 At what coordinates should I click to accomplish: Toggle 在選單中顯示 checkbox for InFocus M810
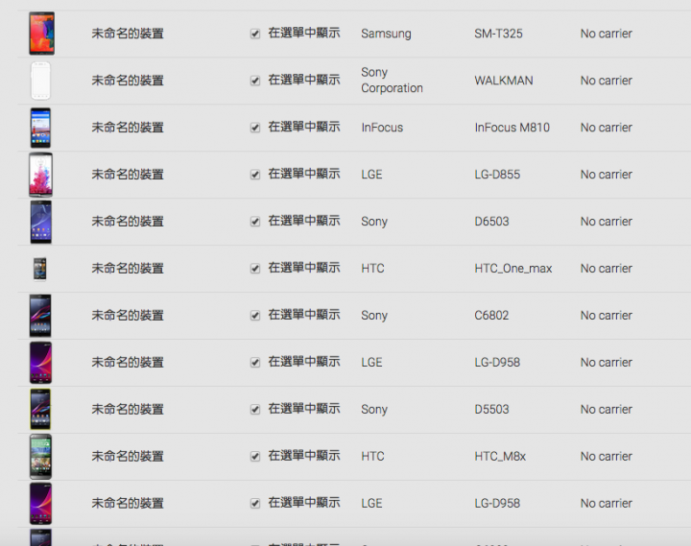[255, 128]
